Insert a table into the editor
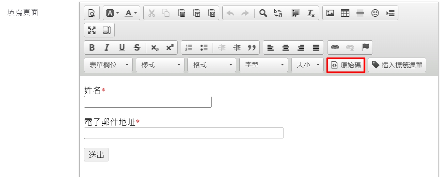The image size is (448, 177). 345,13
